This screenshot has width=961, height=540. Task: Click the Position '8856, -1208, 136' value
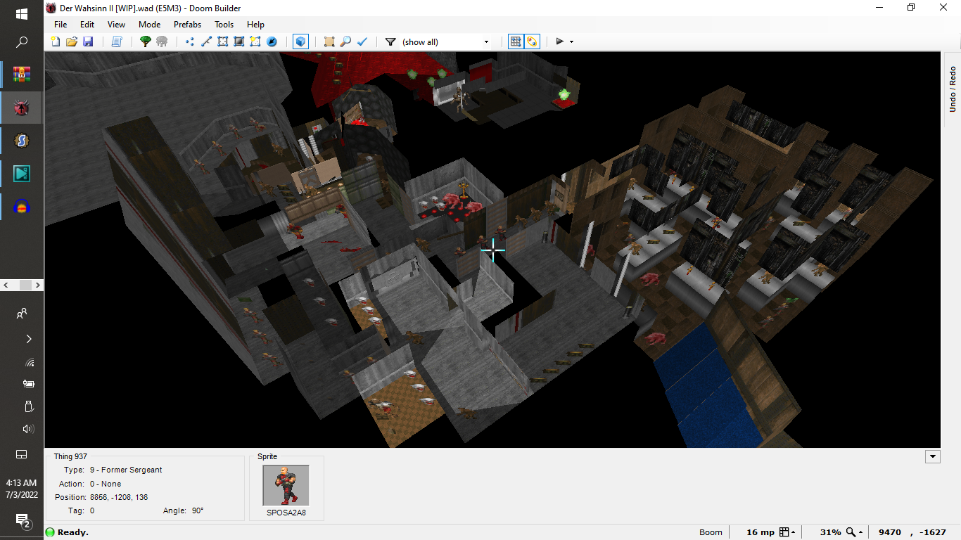click(119, 497)
